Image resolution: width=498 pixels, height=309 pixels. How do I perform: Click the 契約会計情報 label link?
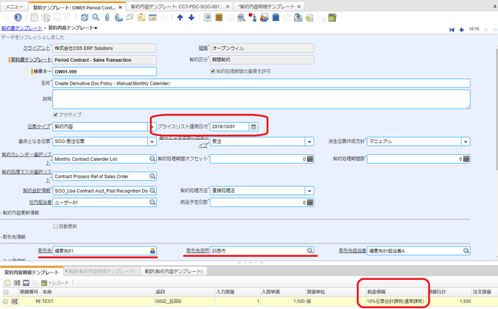pos(36,191)
